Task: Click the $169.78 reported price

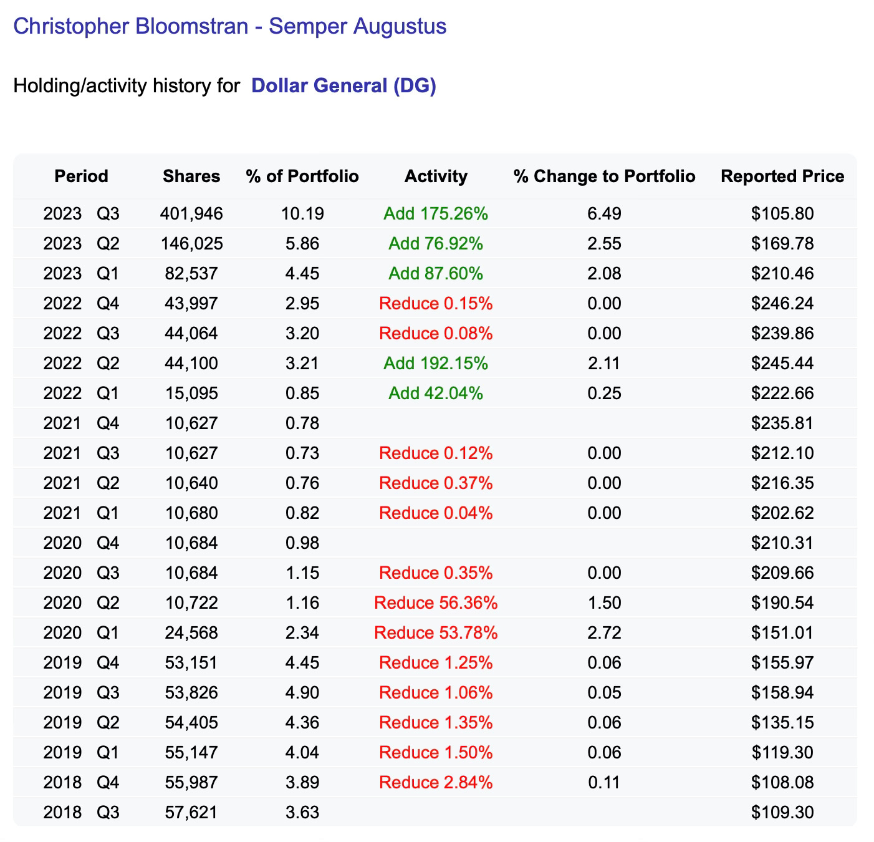Action: coord(782,244)
